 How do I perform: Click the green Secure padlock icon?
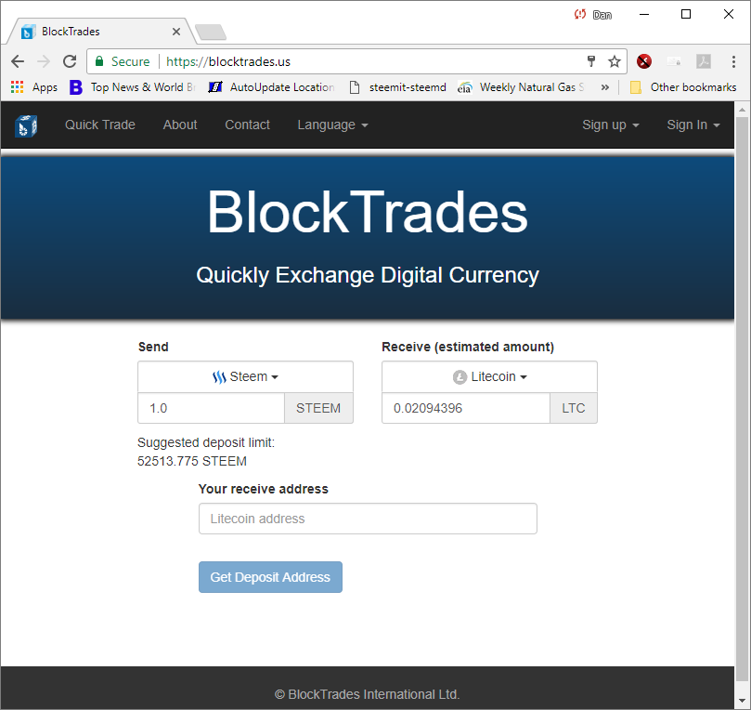click(x=99, y=61)
